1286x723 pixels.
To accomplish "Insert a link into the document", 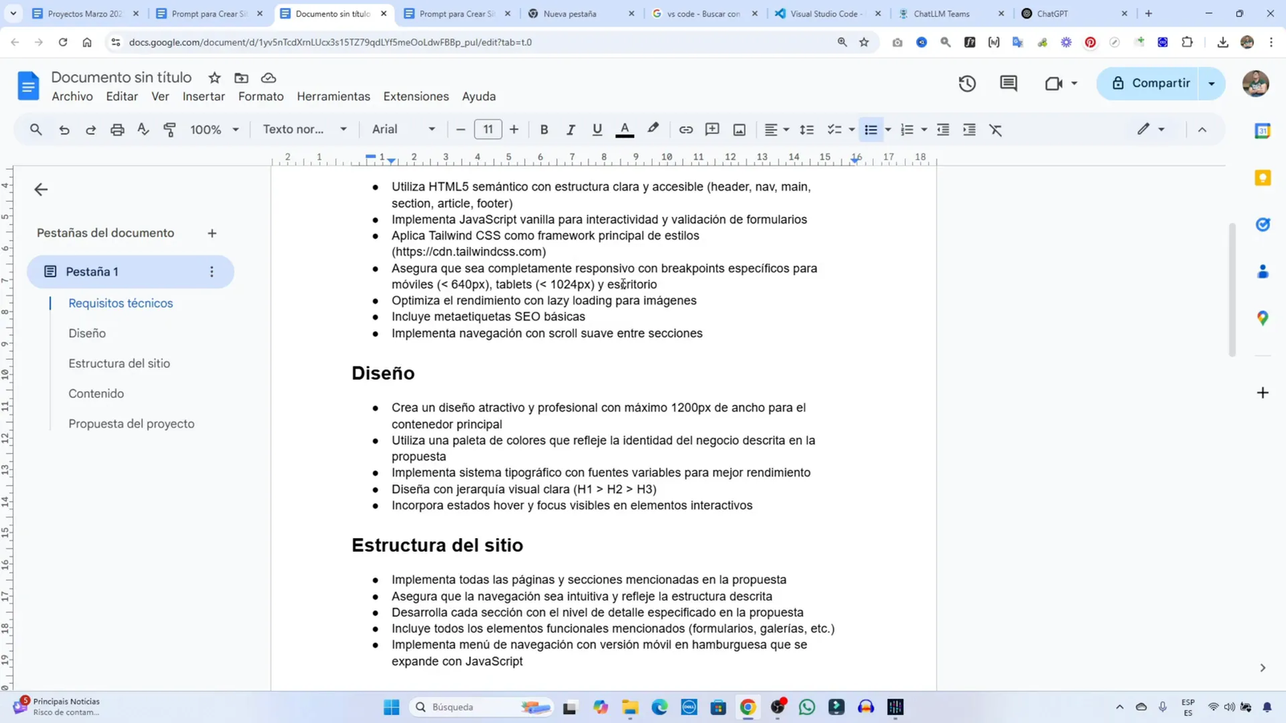I will coord(685,129).
